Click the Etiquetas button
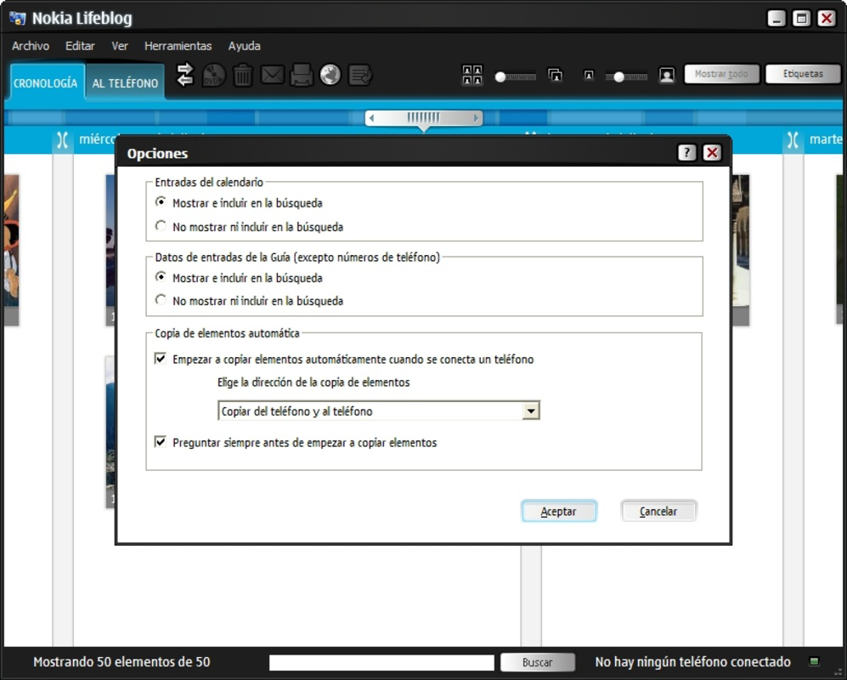Image resolution: width=847 pixels, height=680 pixels. point(803,74)
